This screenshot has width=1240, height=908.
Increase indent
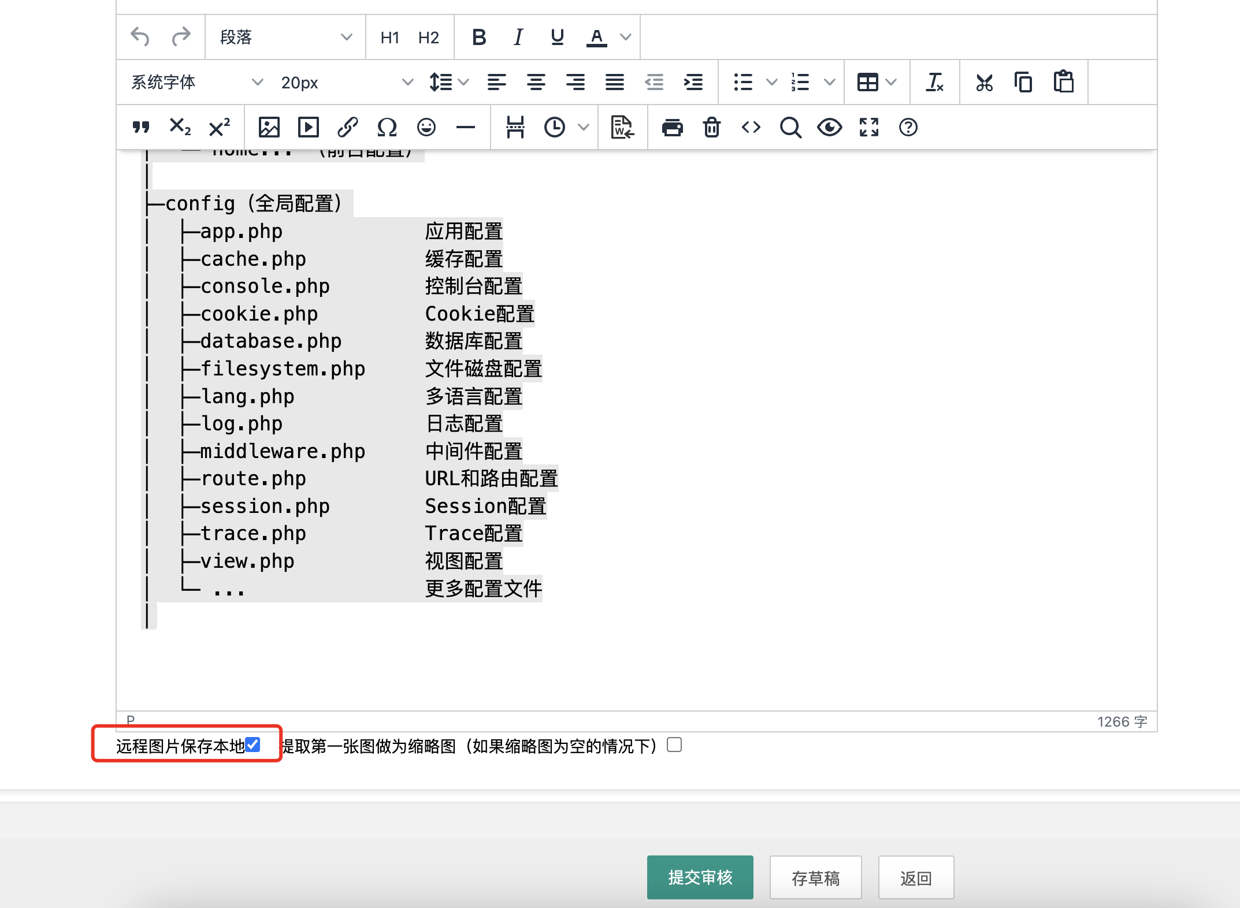point(693,83)
